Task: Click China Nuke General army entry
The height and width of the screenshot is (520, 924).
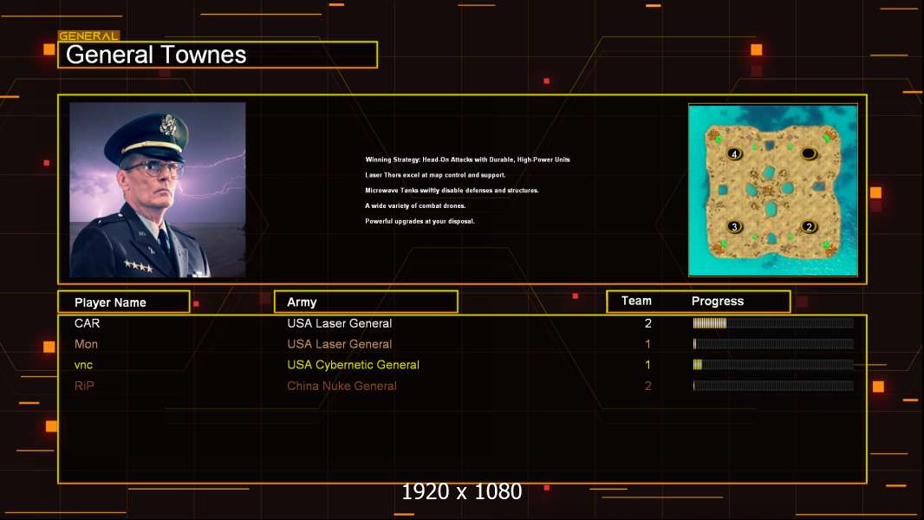Action: click(x=342, y=386)
